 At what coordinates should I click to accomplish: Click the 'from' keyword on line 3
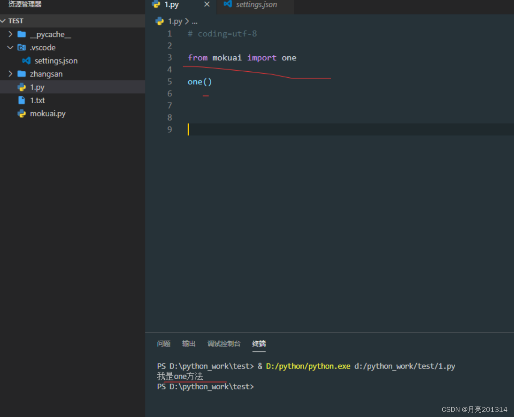tap(197, 58)
